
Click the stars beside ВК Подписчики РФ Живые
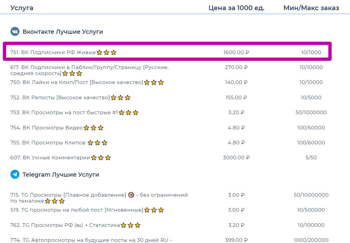[106, 53]
